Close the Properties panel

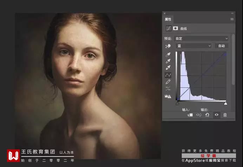165,13
